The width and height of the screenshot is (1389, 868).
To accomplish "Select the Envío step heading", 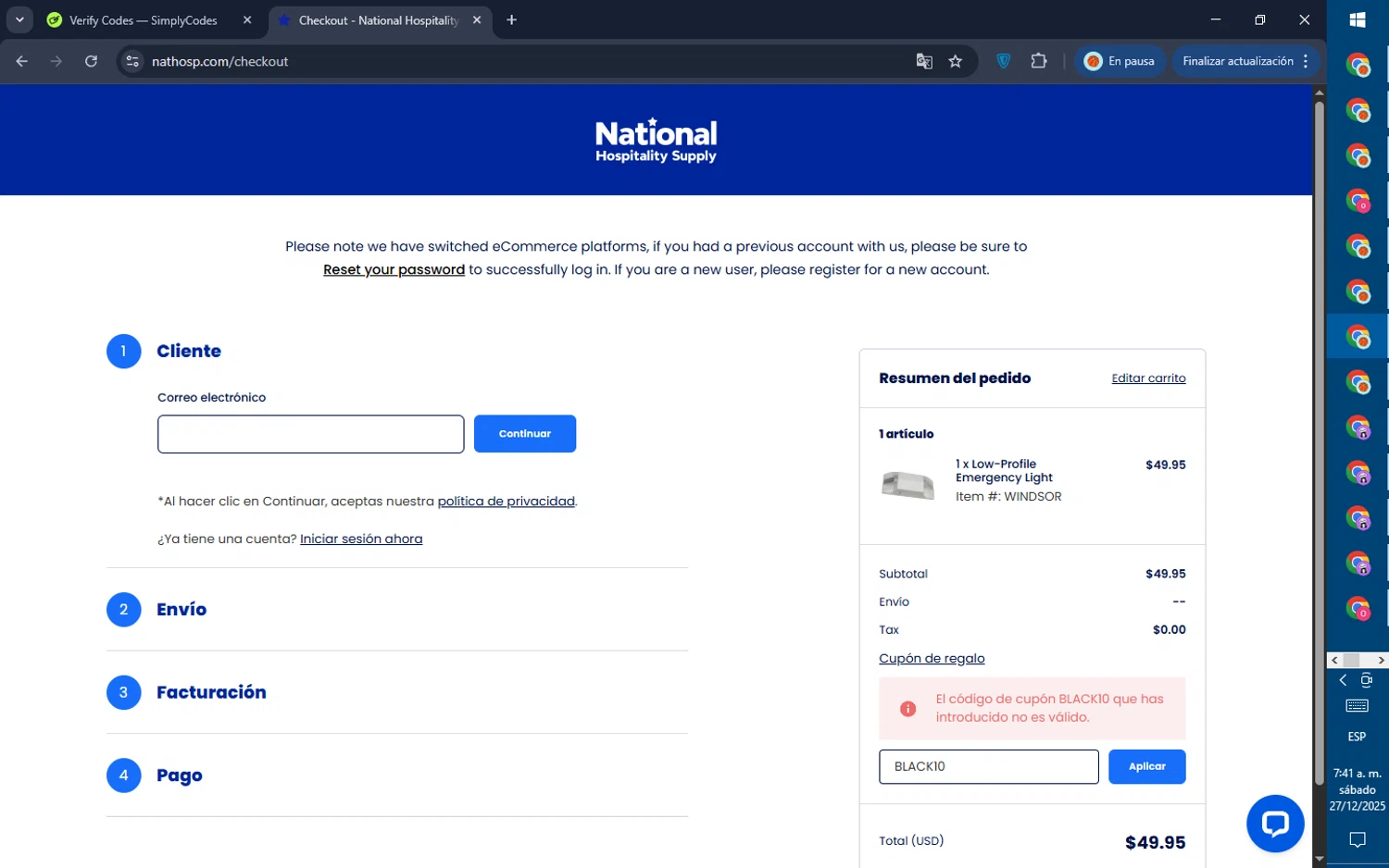I will pos(181,609).
